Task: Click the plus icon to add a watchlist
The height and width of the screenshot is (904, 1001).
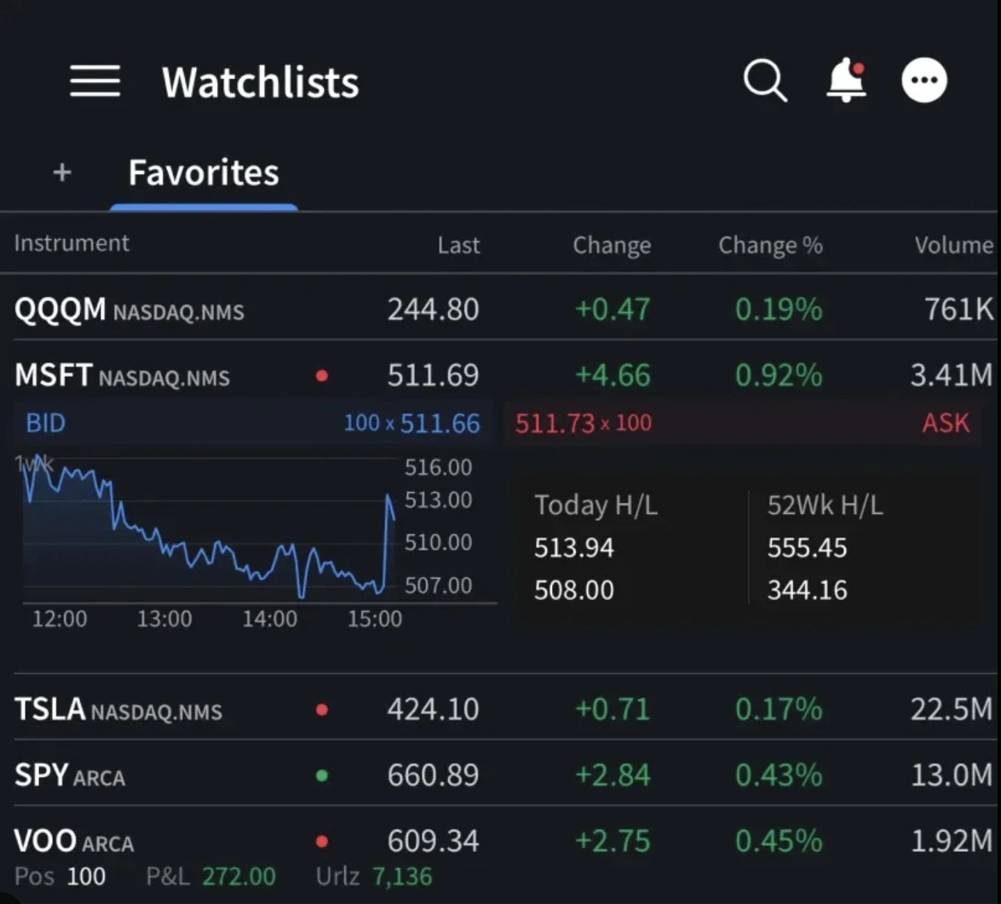Action: click(61, 173)
